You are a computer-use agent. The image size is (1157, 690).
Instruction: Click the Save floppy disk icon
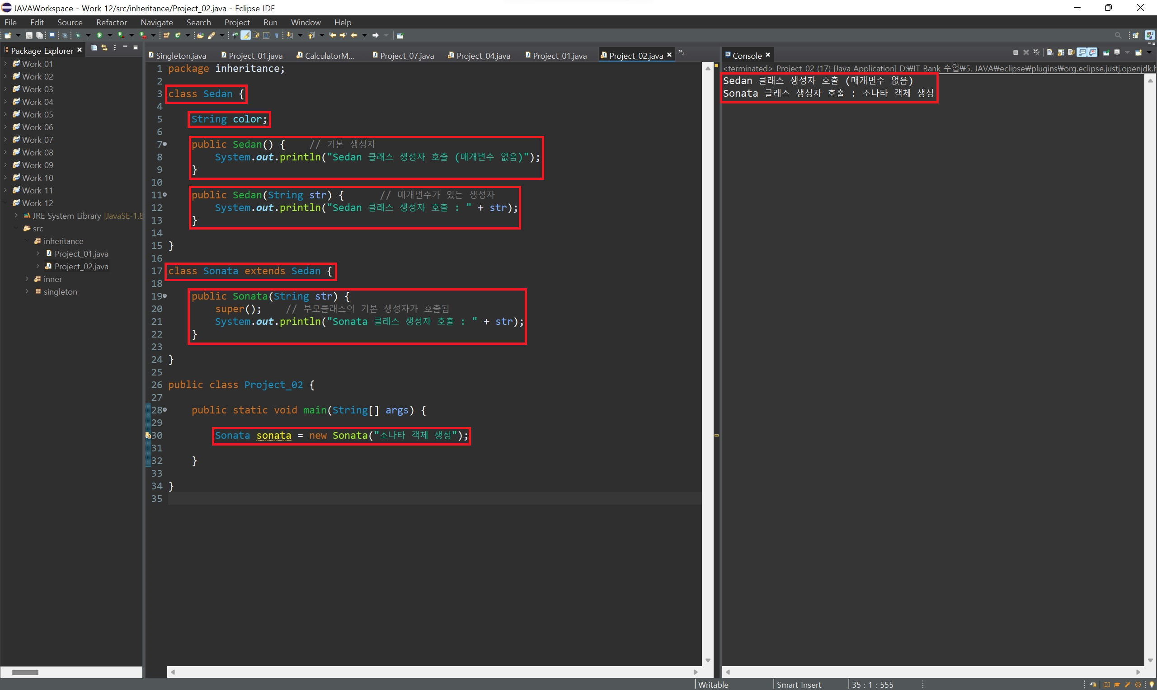[29, 35]
